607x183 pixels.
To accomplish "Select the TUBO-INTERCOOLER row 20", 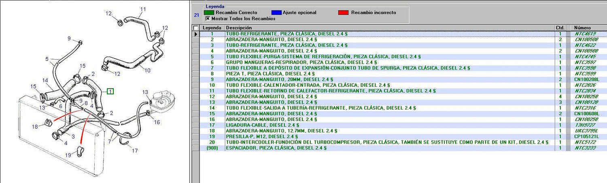I will [387, 142].
